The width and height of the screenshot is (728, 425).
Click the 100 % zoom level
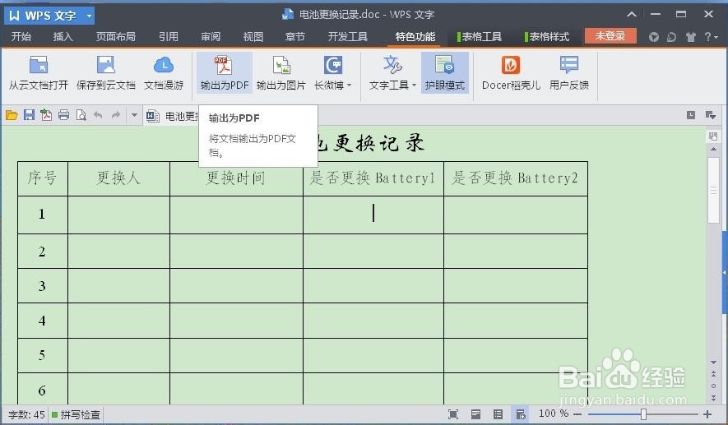[554, 413]
